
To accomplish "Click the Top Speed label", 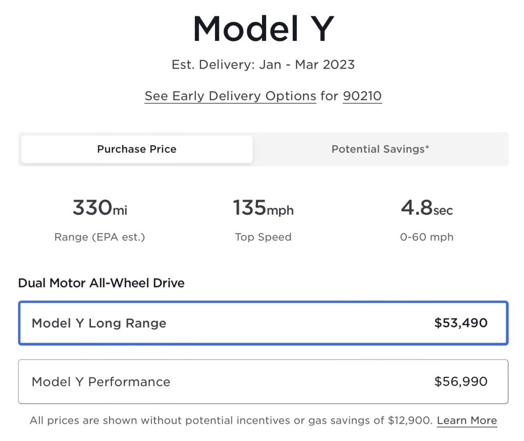I will pyautogui.click(x=263, y=237).
